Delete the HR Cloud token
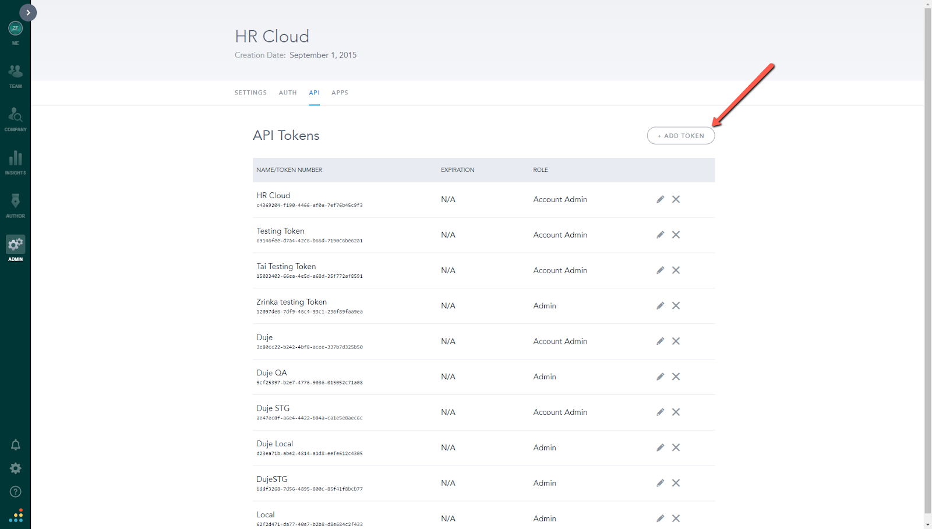Viewport: 932px width, 529px height. [676, 199]
